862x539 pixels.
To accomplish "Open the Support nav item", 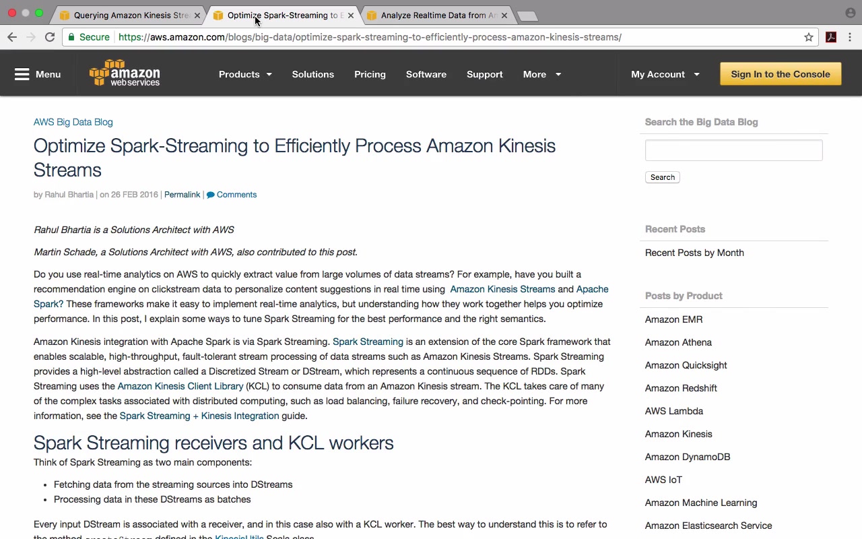I will click(485, 74).
